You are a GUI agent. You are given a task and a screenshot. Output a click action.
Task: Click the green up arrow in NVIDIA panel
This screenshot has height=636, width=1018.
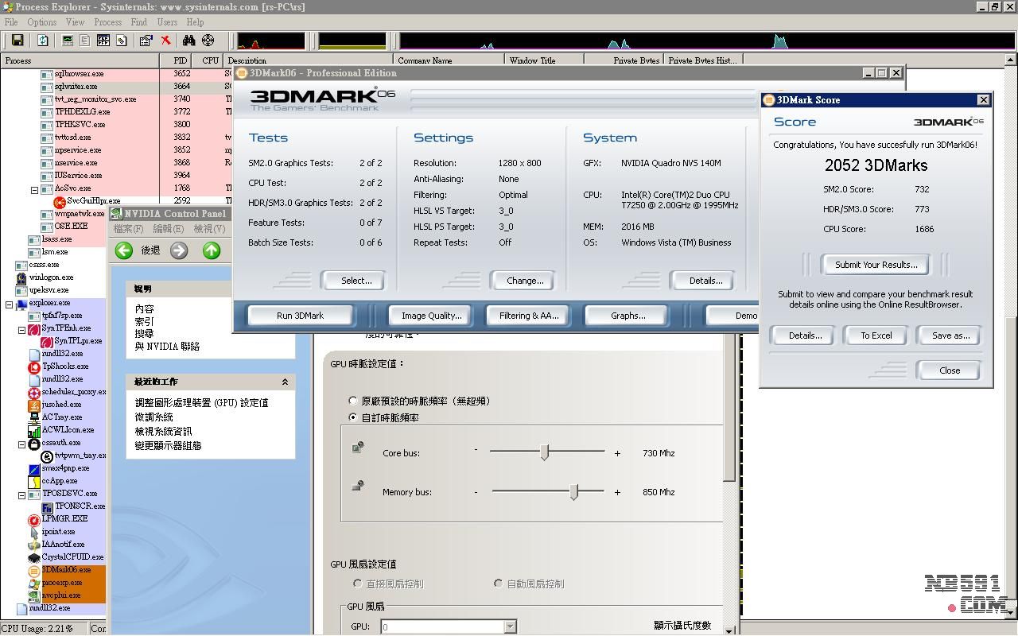pos(211,250)
